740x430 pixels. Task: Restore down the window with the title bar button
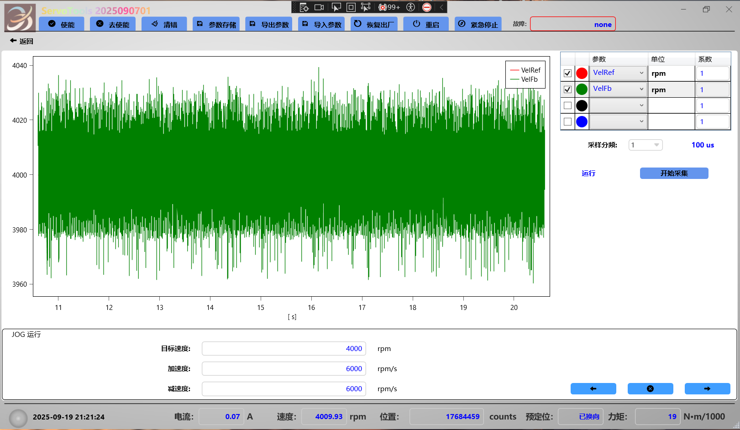click(x=706, y=9)
